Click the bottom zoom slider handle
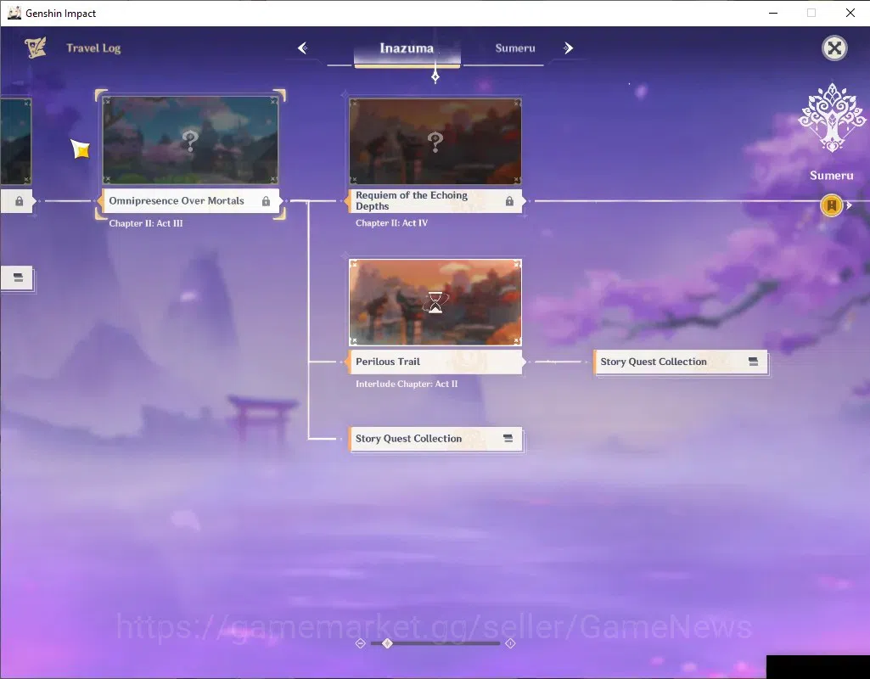Image resolution: width=870 pixels, height=679 pixels. pyautogui.click(x=387, y=643)
